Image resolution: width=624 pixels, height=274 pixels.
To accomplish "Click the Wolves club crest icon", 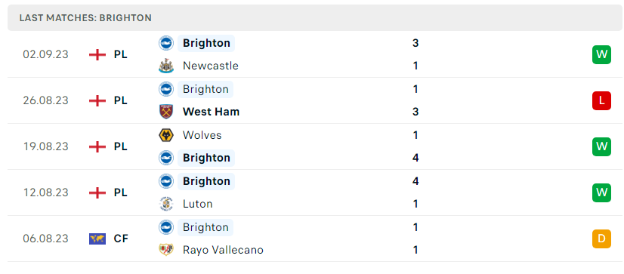I will (166, 135).
